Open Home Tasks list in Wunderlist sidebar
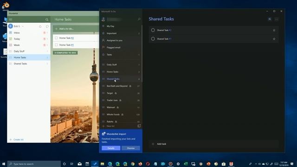The image size is (297, 167). tap(29, 58)
